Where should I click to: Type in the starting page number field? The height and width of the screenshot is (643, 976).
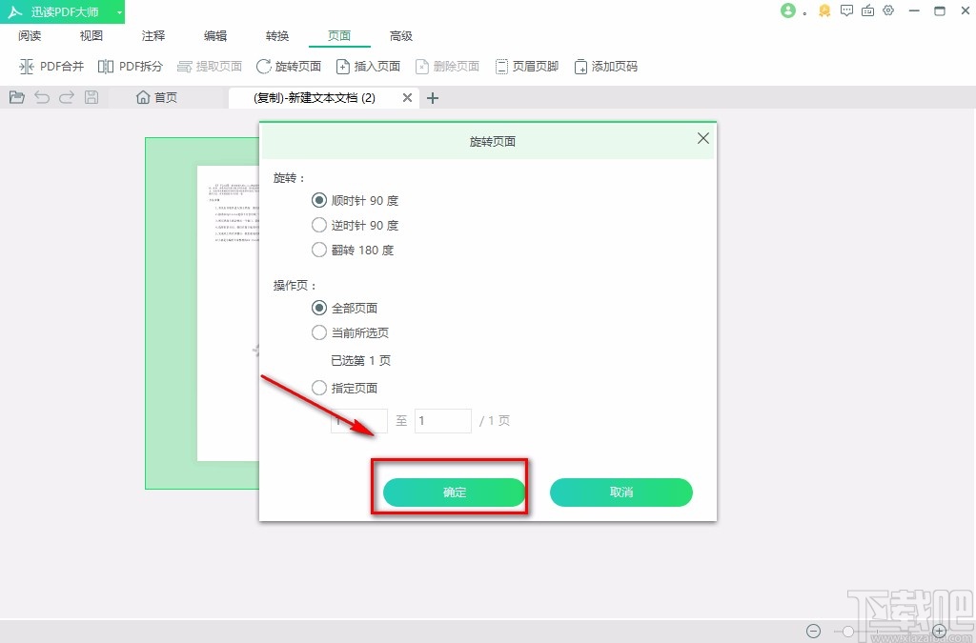coord(360,420)
